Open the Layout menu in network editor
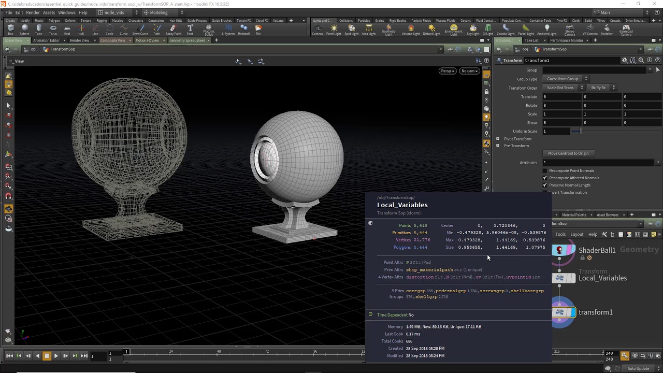This screenshot has height=373, width=663. (576, 234)
